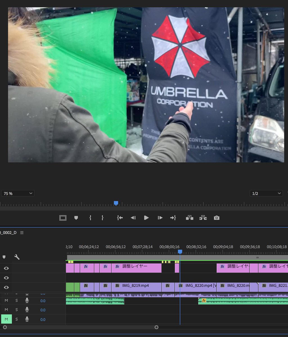
Task: Jump to the Out point
Action: (x=173, y=218)
